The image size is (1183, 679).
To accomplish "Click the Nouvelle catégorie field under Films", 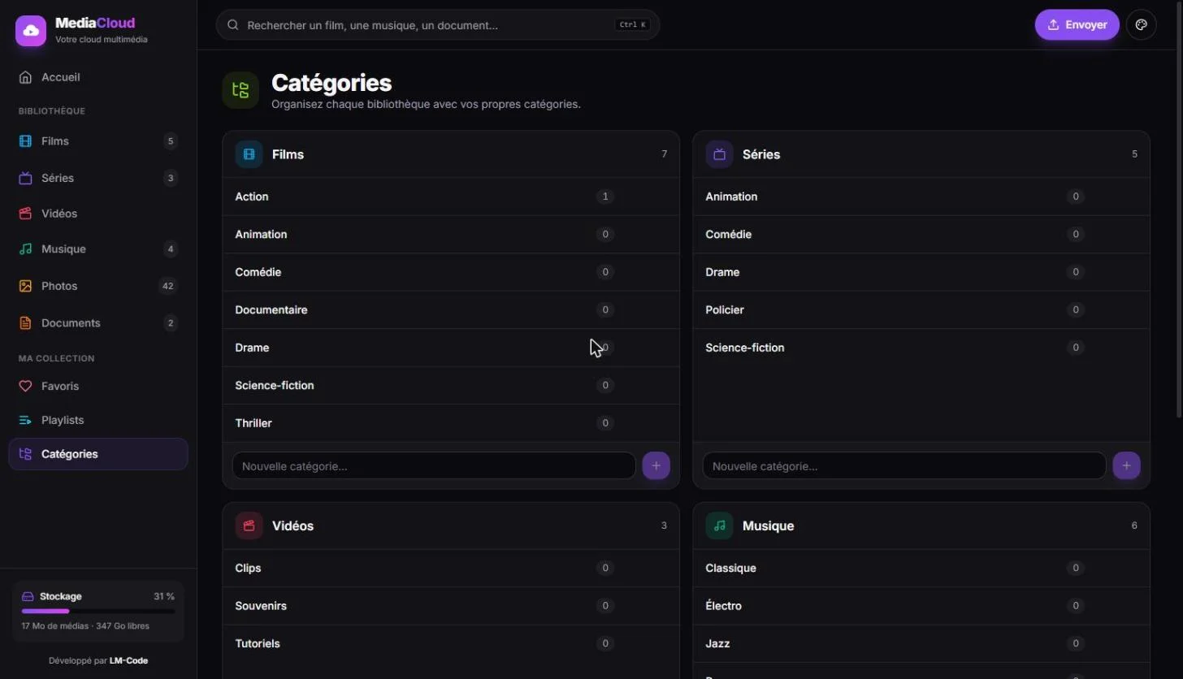I will (x=434, y=466).
